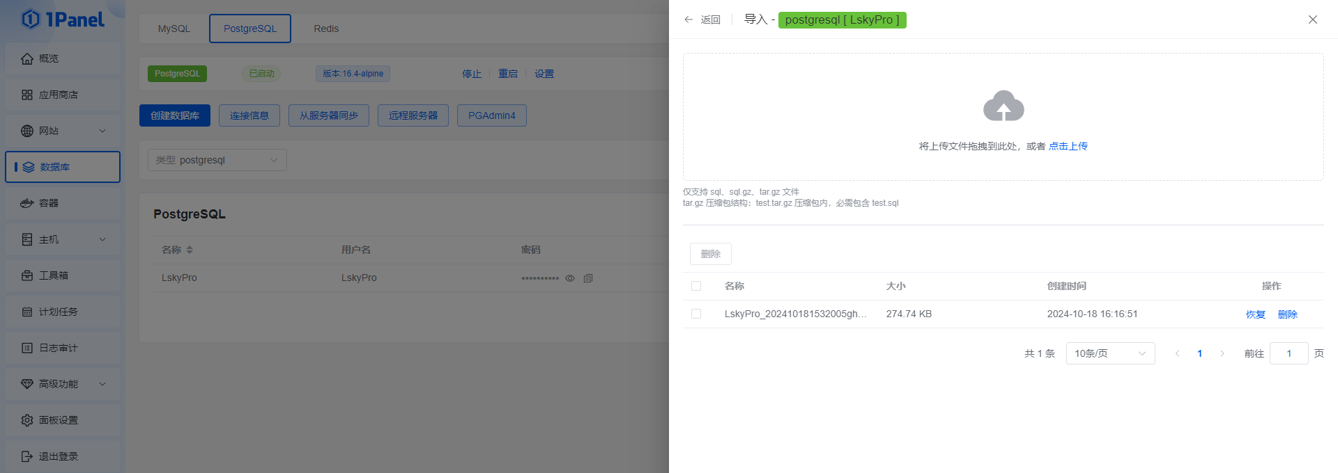Click the 主机 server icon
This screenshot has height=473, width=1338.
coord(27,239)
